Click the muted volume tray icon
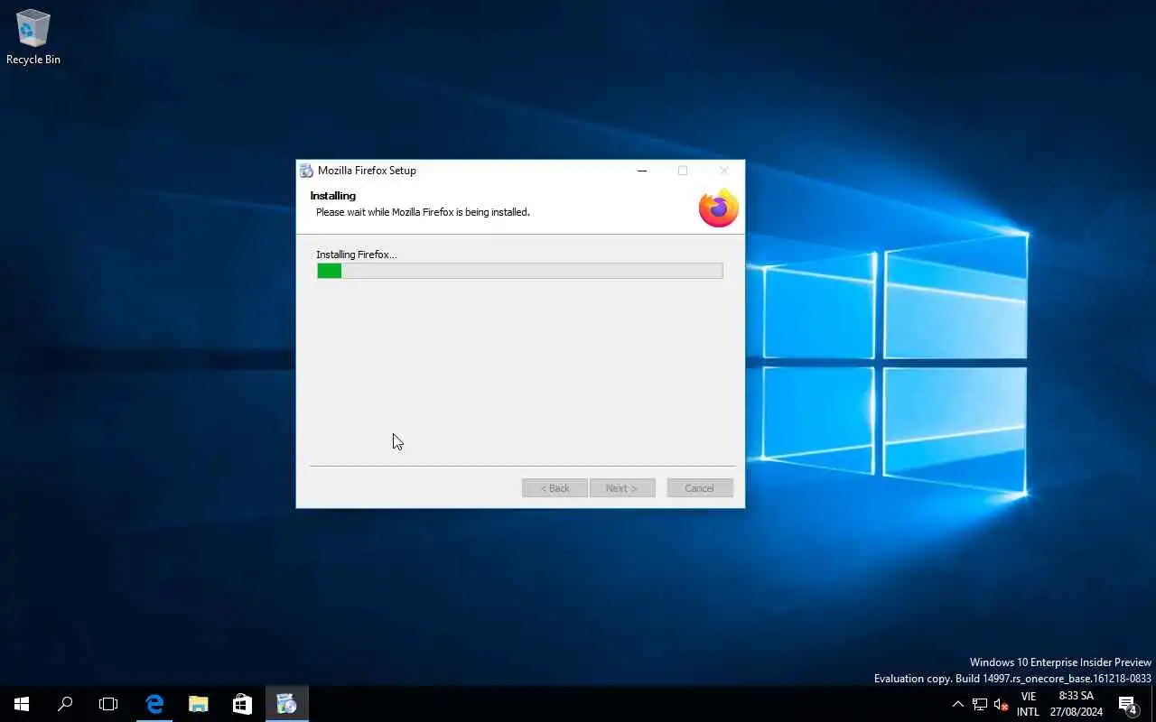Viewport: 1156px width, 722px height. click(1001, 704)
